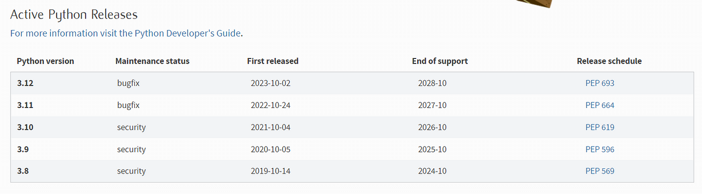
Task: Click the 2024-10 end of support date
Action: click(x=432, y=171)
